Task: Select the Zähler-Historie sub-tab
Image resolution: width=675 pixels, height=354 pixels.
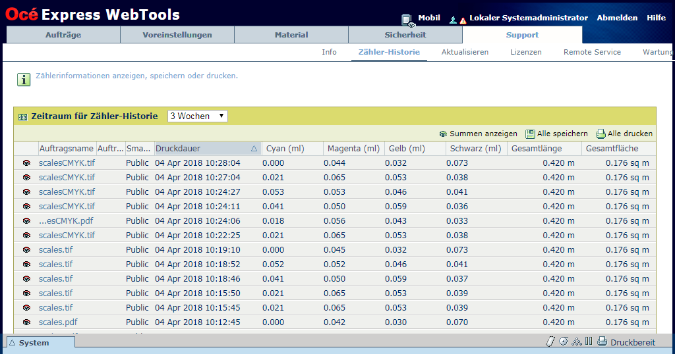Action: click(x=389, y=52)
